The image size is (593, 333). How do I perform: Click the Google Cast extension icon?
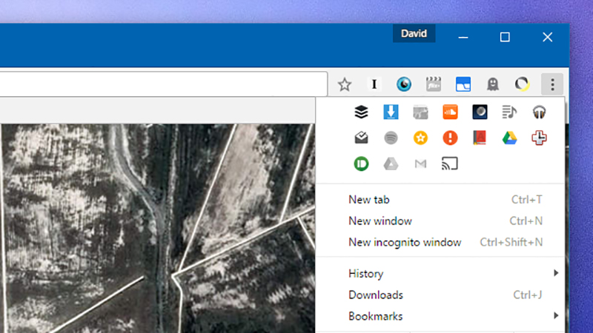coord(450,164)
